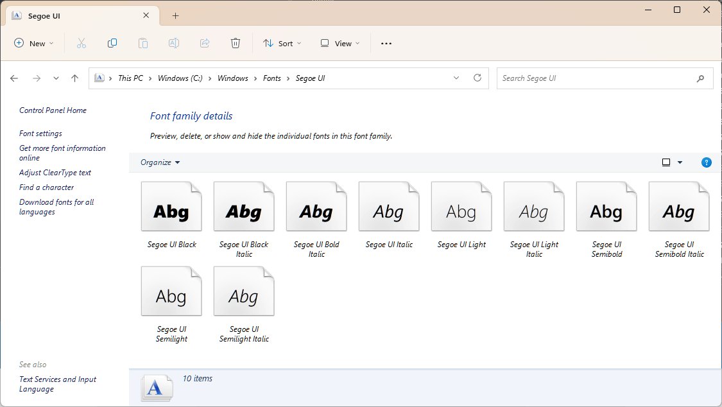Select the Segoe UI Black Italic font
Image resolution: width=722 pixels, height=407 pixels.
pos(244,220)
